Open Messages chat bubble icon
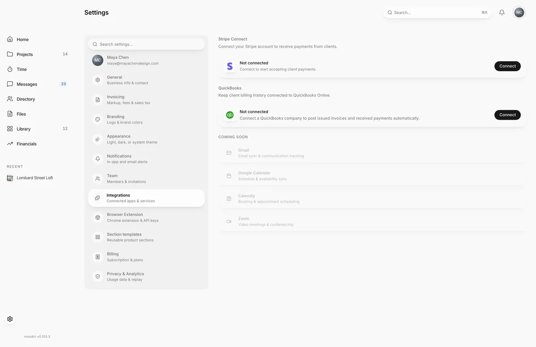This screenshot has width=536, height=347. pos(10,84)
